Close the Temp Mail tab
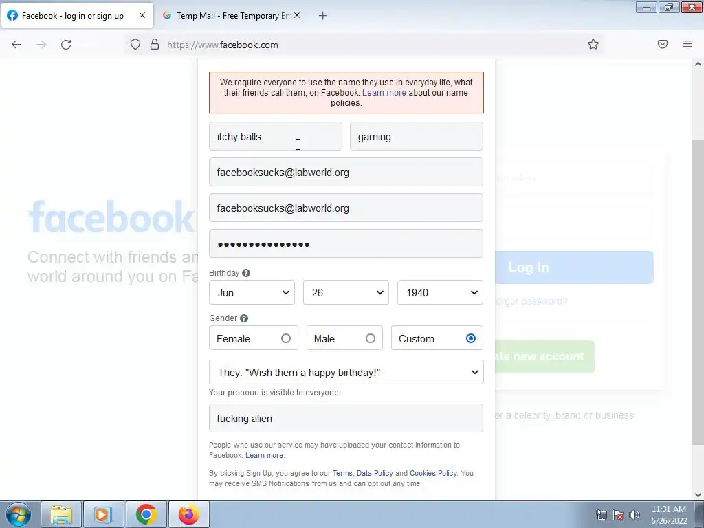Screen dimensions: 704x528 pos(297,15)
